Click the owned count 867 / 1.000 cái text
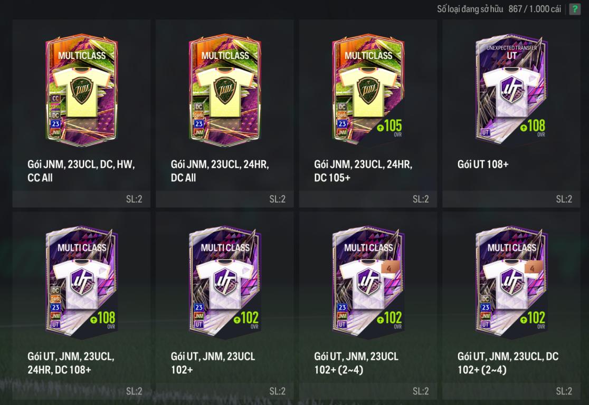 (535, 9)
